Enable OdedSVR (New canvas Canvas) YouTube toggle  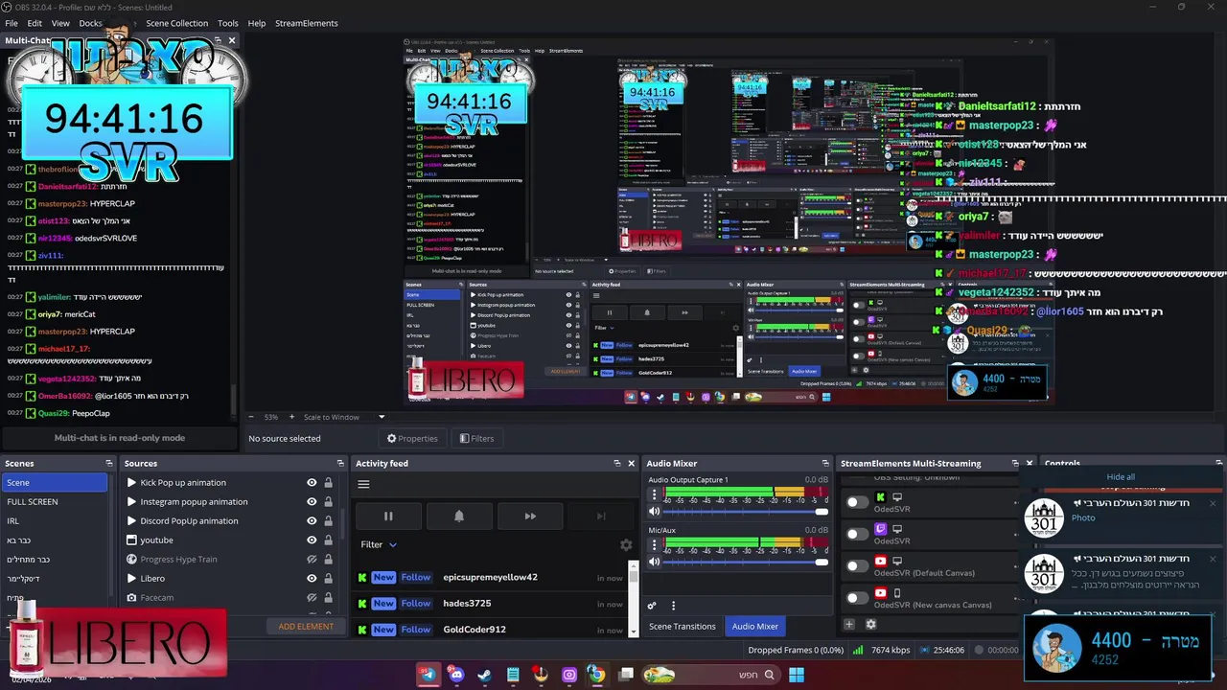pos(857,598)
